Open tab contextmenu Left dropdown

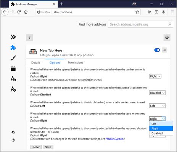[157, 106]
